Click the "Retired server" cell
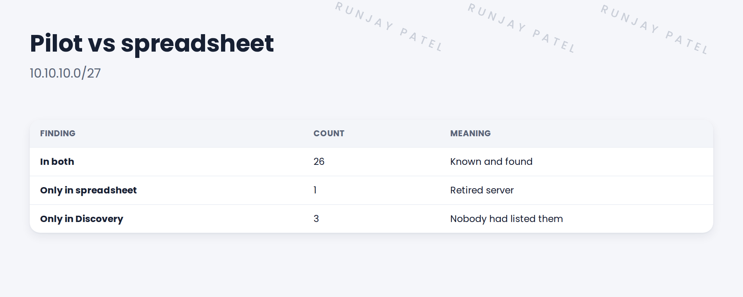This screenshot has height=297, width=743. click(x=482, y=190)
